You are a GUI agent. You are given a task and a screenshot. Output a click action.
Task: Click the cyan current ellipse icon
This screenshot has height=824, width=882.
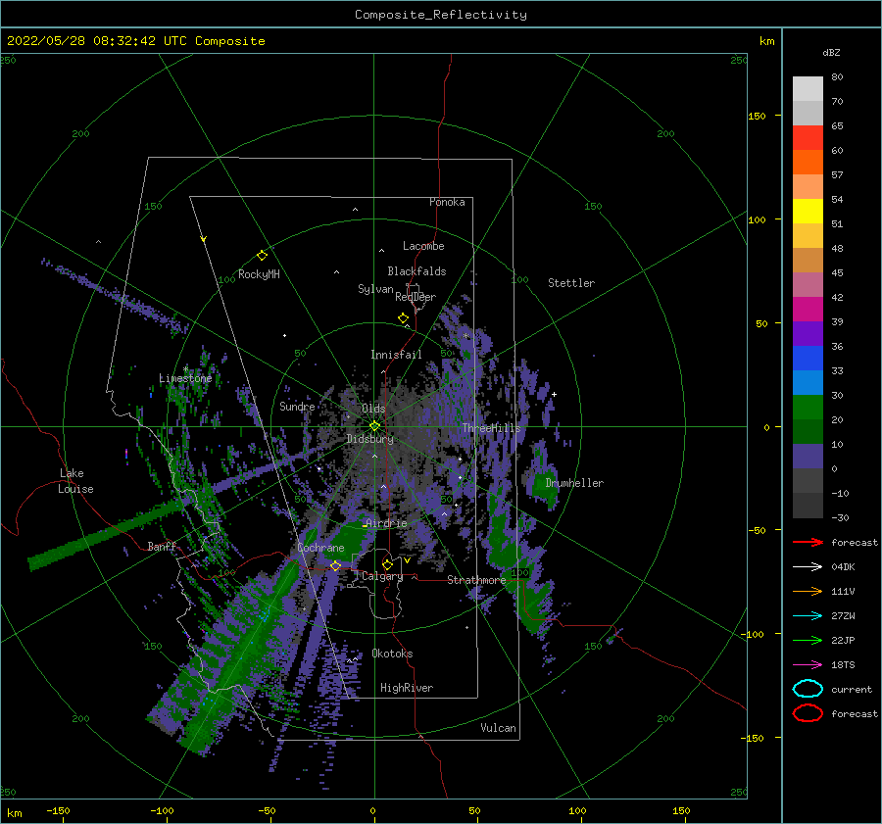point(808,689)
